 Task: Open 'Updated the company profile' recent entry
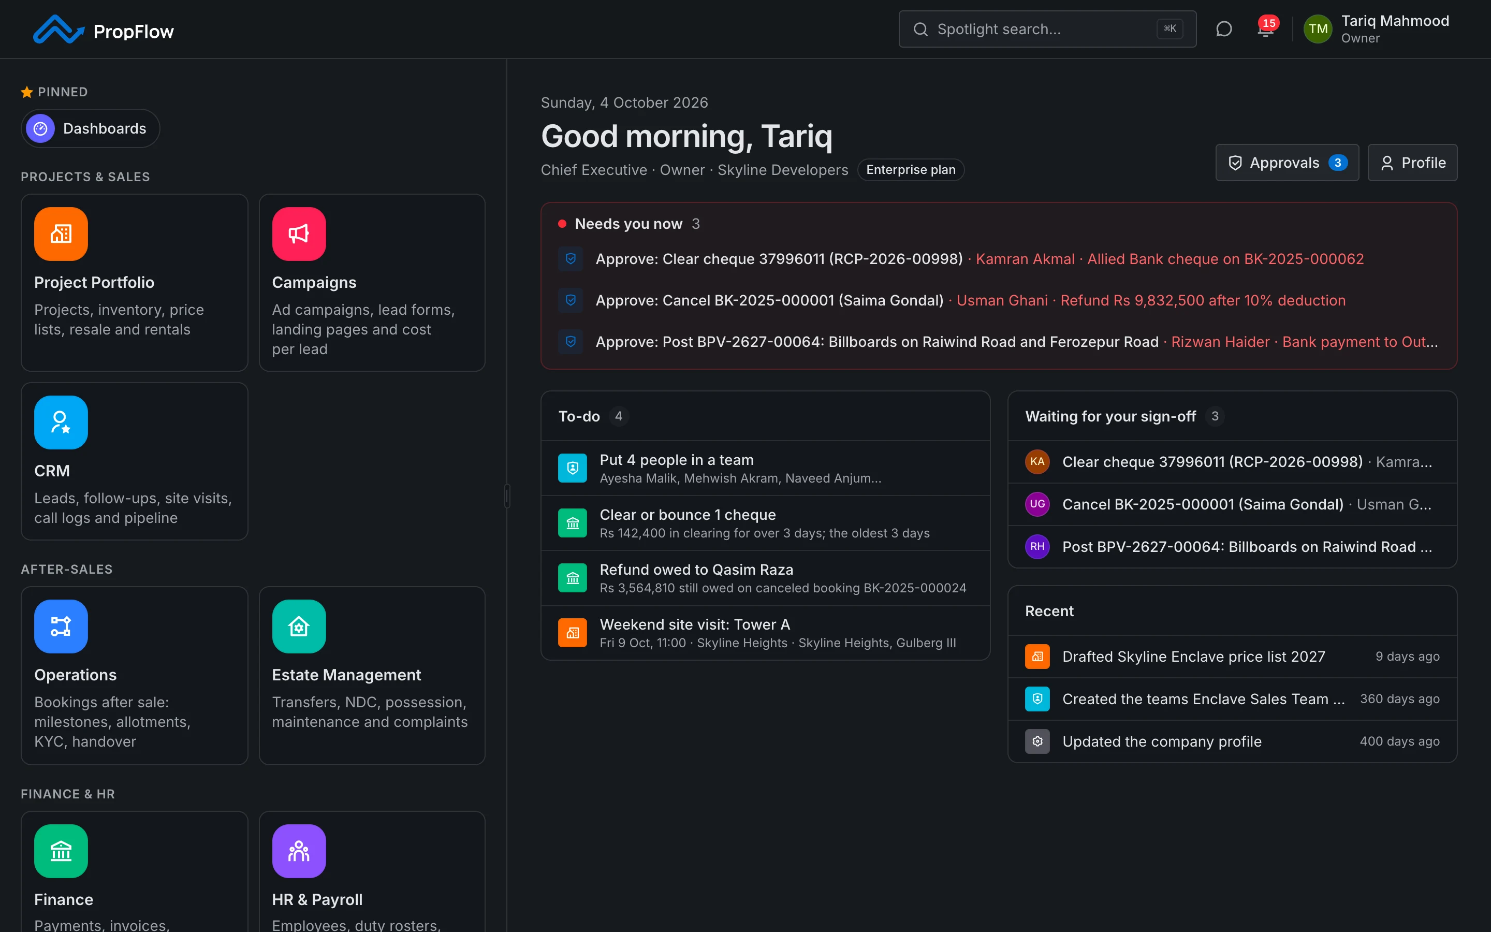(1232, 741)
